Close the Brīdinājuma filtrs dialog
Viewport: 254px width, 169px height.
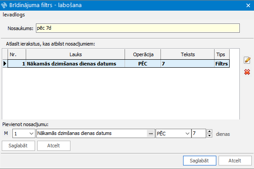coord(248,5)
